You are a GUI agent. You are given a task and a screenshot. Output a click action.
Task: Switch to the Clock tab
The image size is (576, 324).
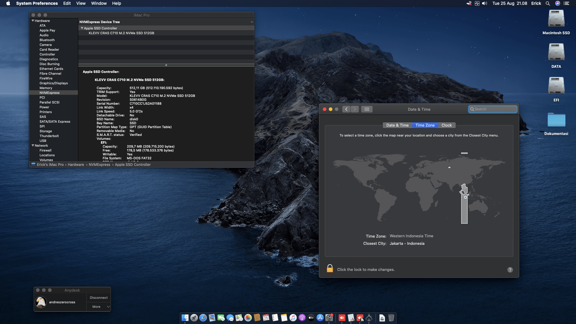pyautogui.click(x=447, y=125)
